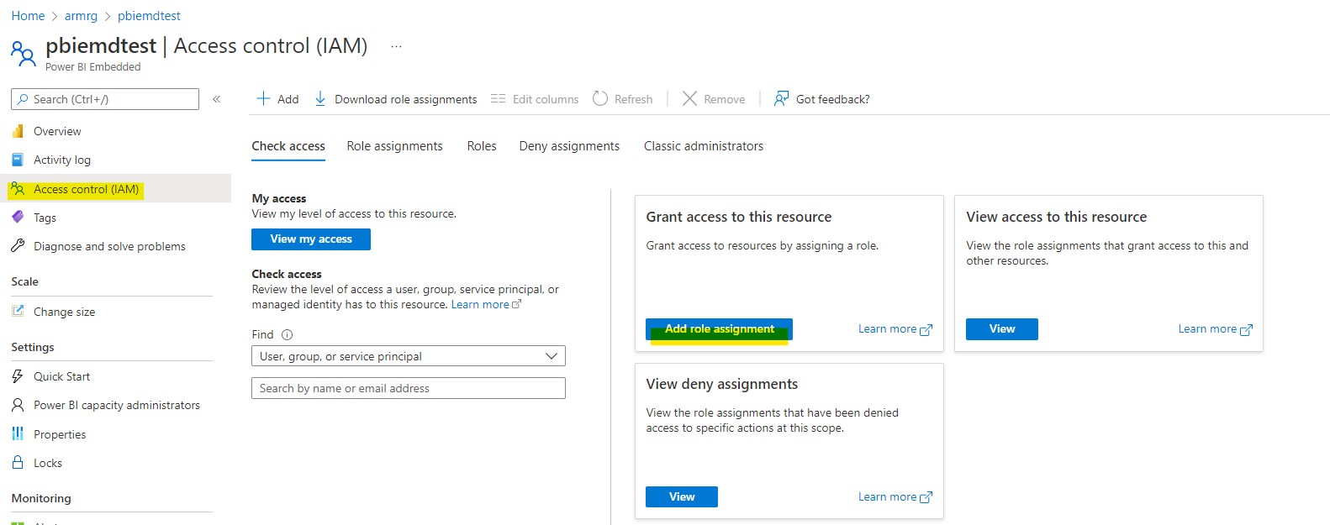Click the Remove X icon
This screenshot has height=525, width=1330.
(x=689, y=99)
